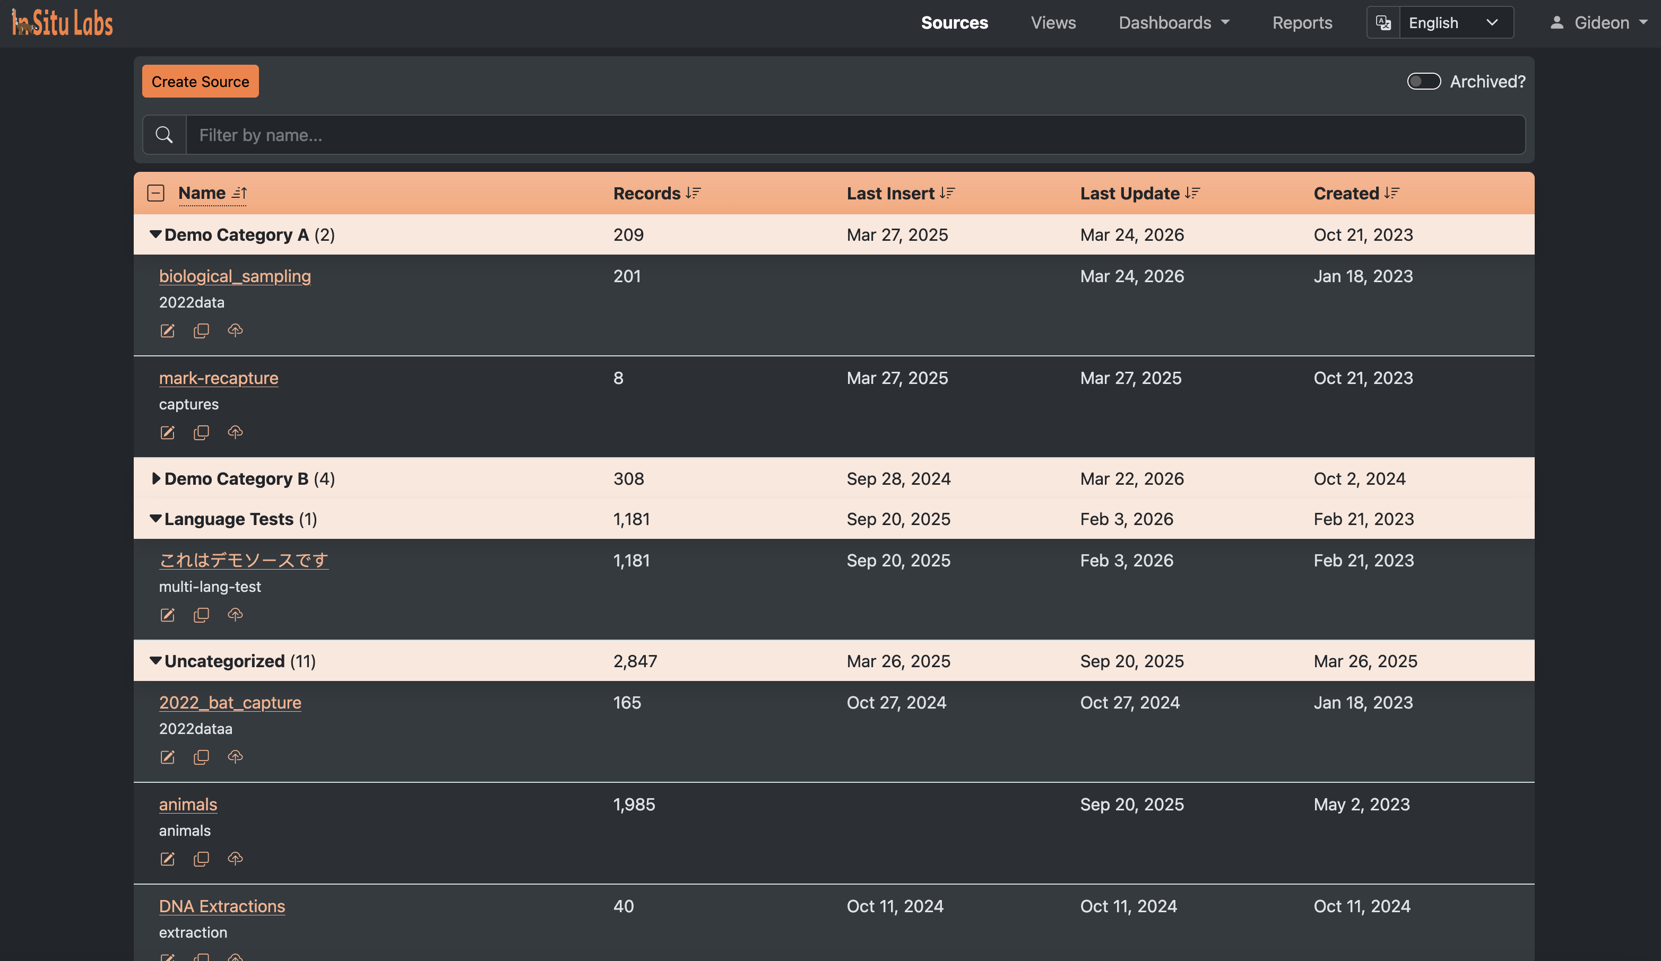Viewport: 1661px width, 961px height.
Task: Click the Create Source button
Action: coord(200,81)
